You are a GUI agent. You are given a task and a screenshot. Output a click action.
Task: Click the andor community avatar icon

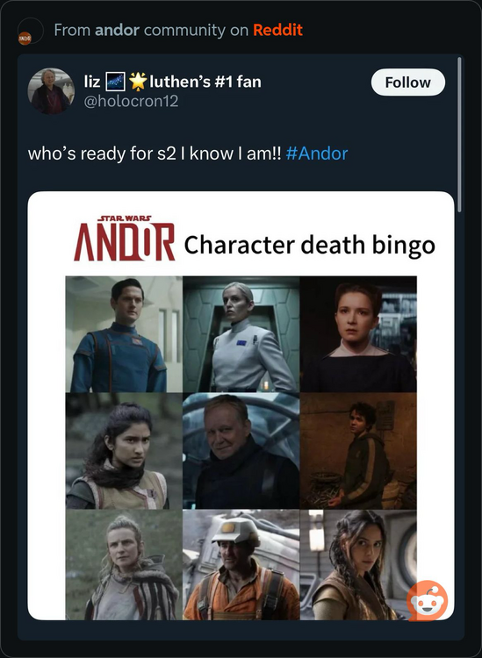click(x=25, y=39)
